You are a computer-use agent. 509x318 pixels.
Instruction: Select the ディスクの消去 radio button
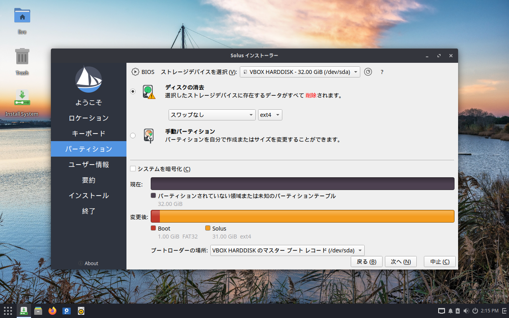[x=133, y=91]
